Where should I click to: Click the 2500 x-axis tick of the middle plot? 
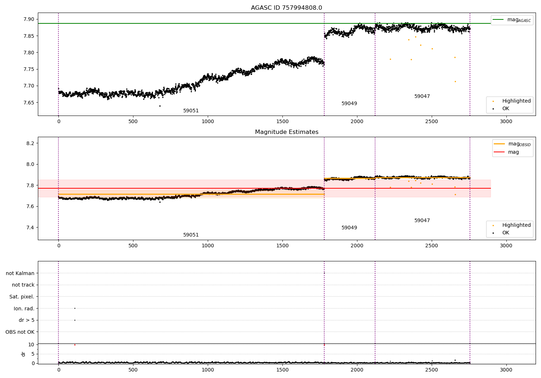[432, 246]
